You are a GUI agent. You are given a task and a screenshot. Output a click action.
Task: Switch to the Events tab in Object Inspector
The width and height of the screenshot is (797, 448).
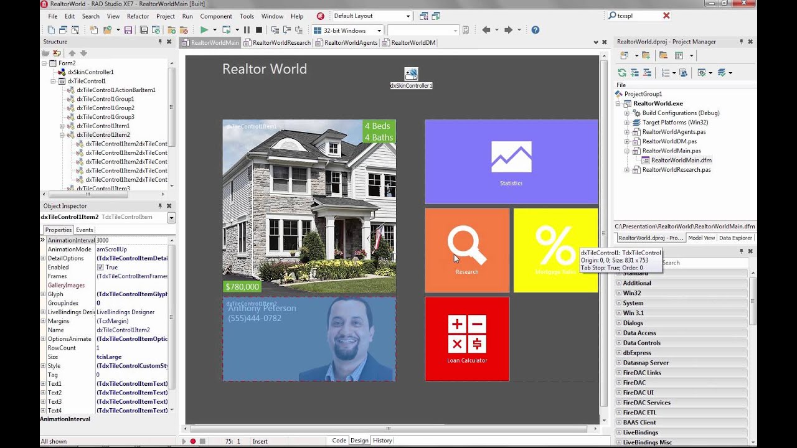point(85,230)
